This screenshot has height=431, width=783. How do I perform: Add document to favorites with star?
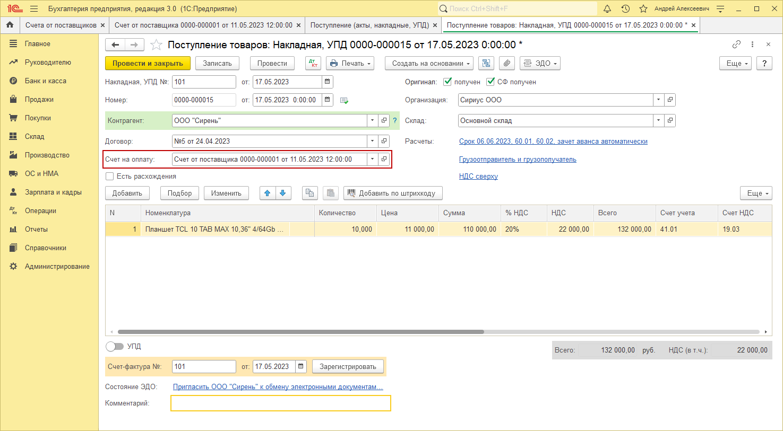click(x=156, y=45)
